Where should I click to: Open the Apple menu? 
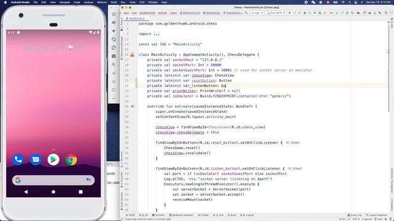(x=6, y=2)
